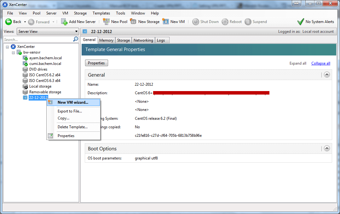This screenshot has height=214, width=340.
Task: Open the Back history dropdown arrow
Action: [x=25, y=22]
